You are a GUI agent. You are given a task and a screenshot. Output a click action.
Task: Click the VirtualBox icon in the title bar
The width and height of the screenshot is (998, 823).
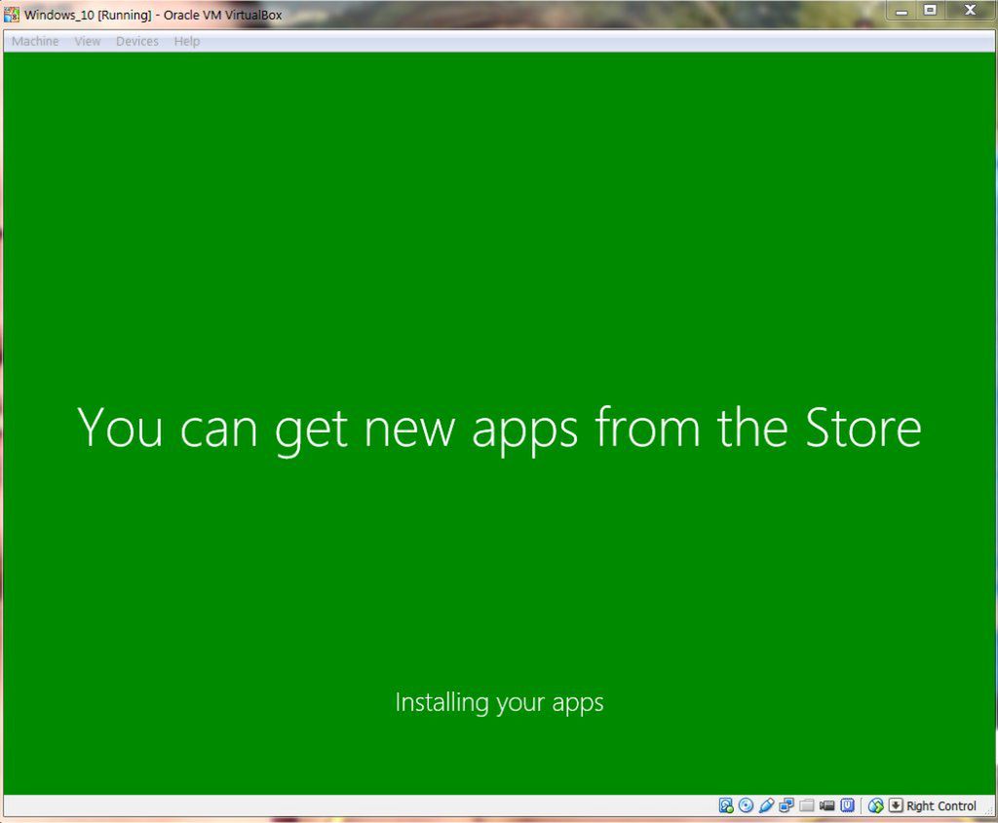pos(12,14)
